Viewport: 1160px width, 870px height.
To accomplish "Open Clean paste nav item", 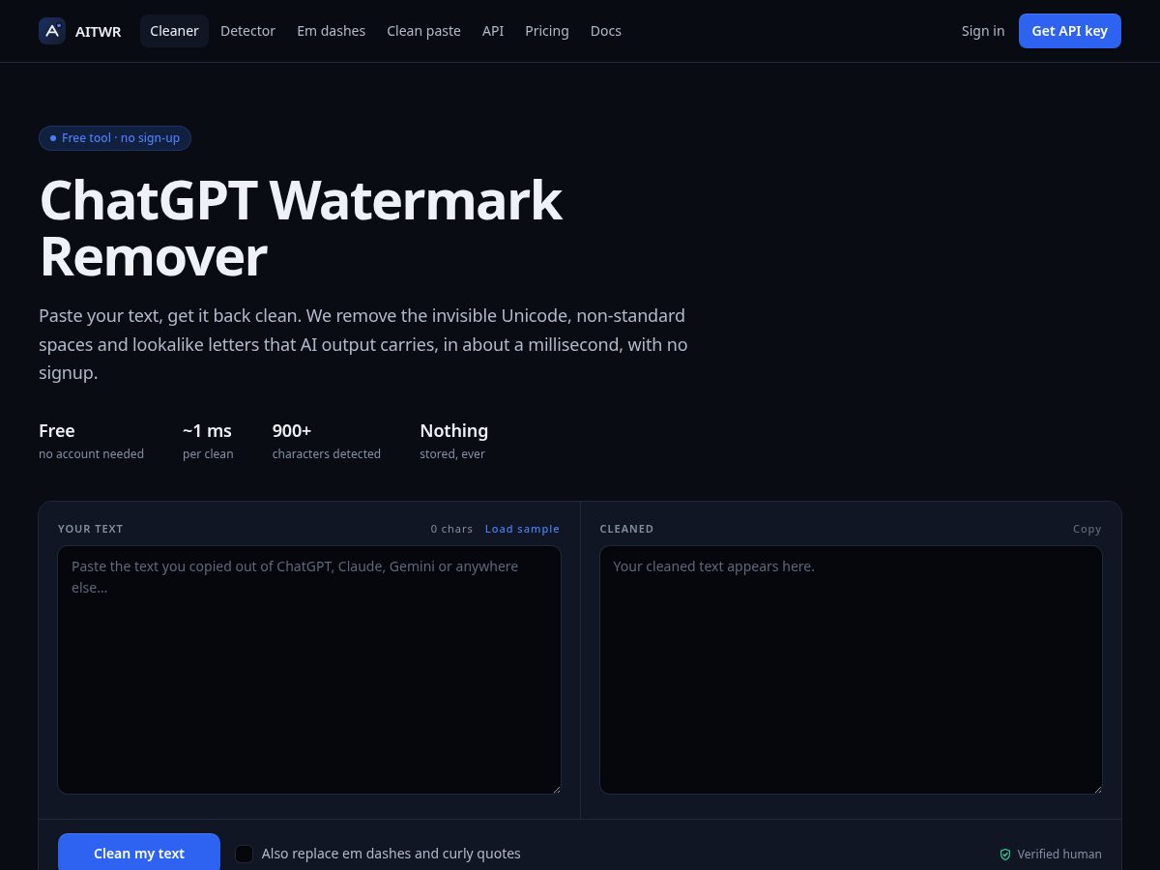I will click(x=423, y=31).
